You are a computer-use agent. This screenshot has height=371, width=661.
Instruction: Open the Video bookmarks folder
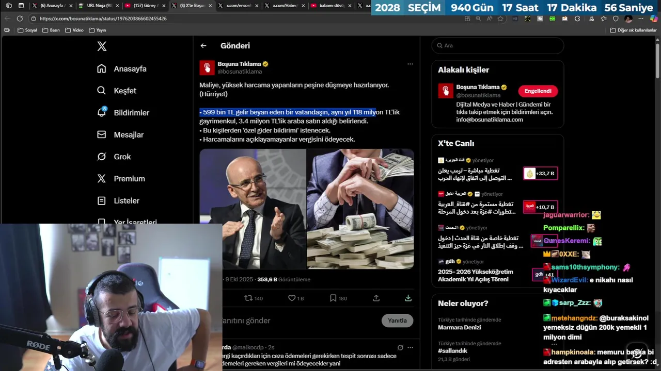[x=74, y=30]
